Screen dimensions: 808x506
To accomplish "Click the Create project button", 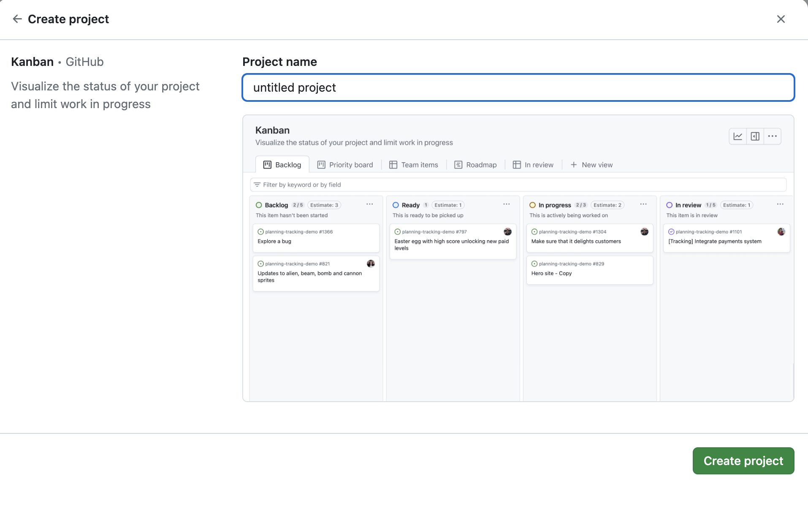I will [743, 461].
